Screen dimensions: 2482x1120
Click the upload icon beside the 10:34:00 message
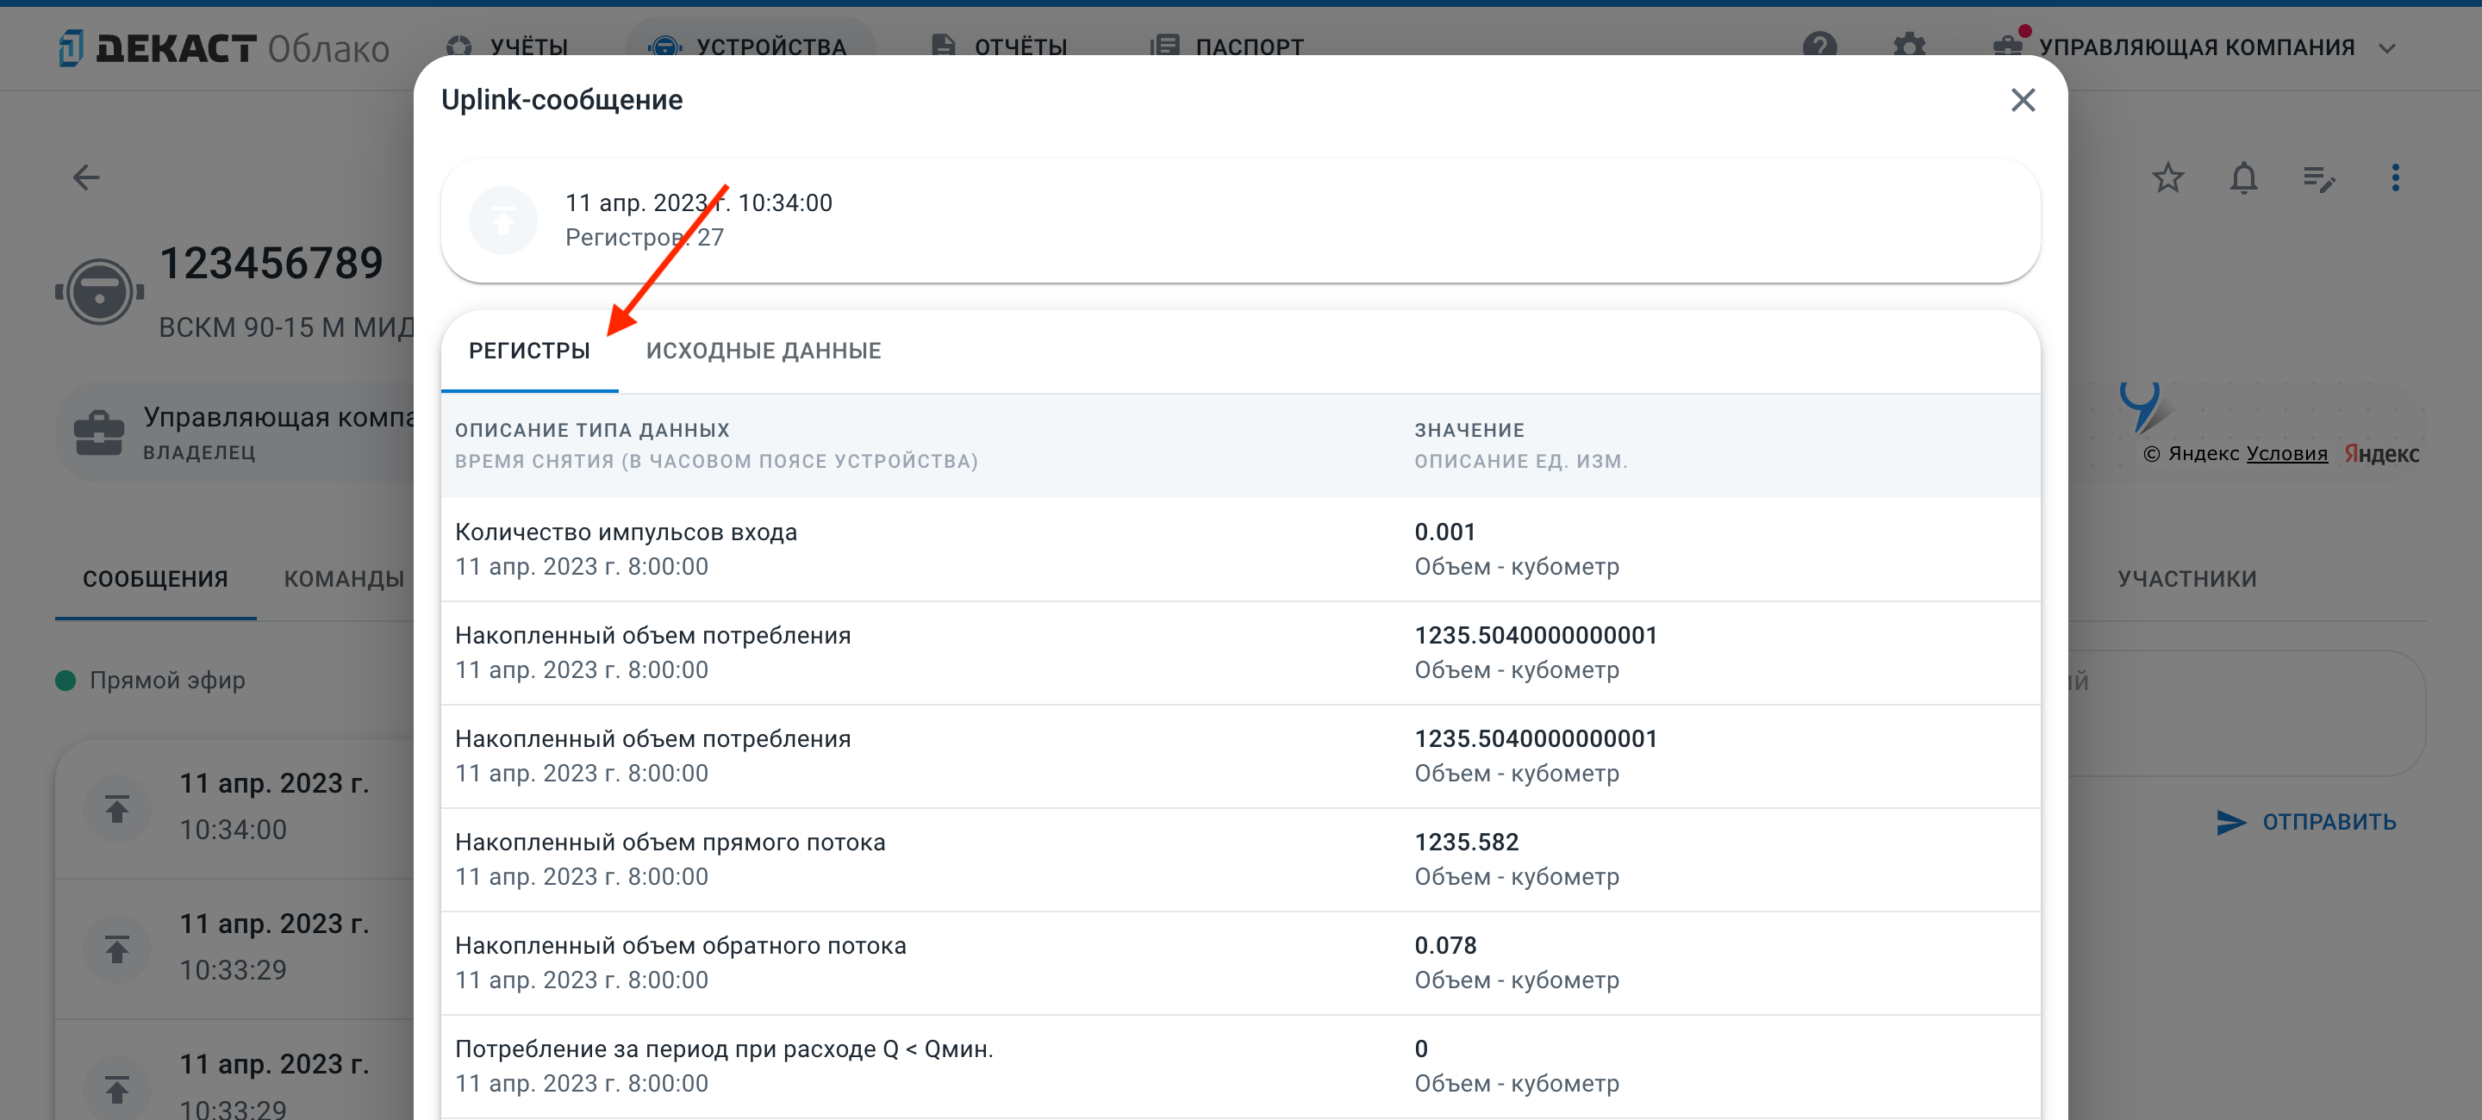click(x=116, y=809)
